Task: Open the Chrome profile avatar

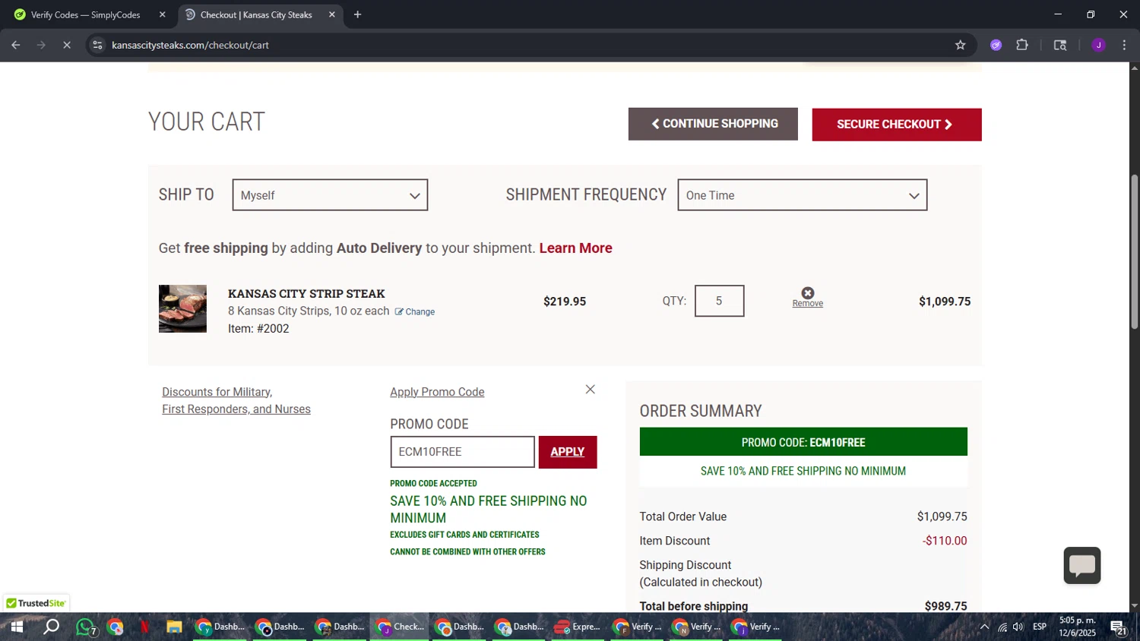Action: tap(1098, 45)
